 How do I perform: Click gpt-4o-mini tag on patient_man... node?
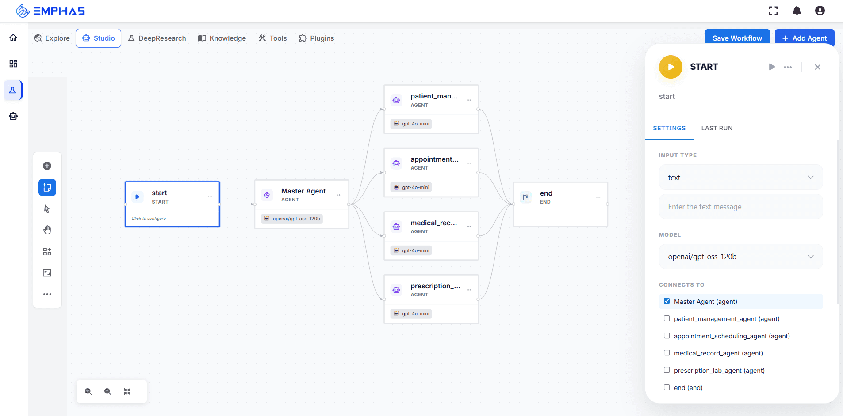pos(411,124)
